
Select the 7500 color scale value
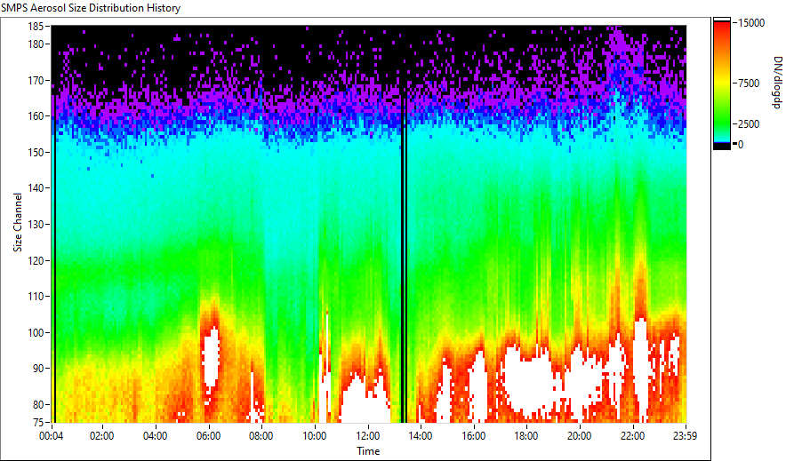tap(749, 83)
